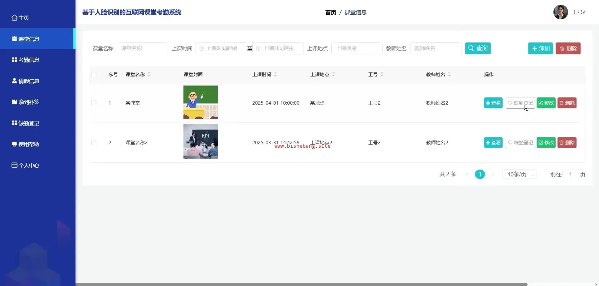Click the 2025-03-31 14:42:59 time cell
The width and height of the screenshot is (599, 286).
(x=276, y=143)
